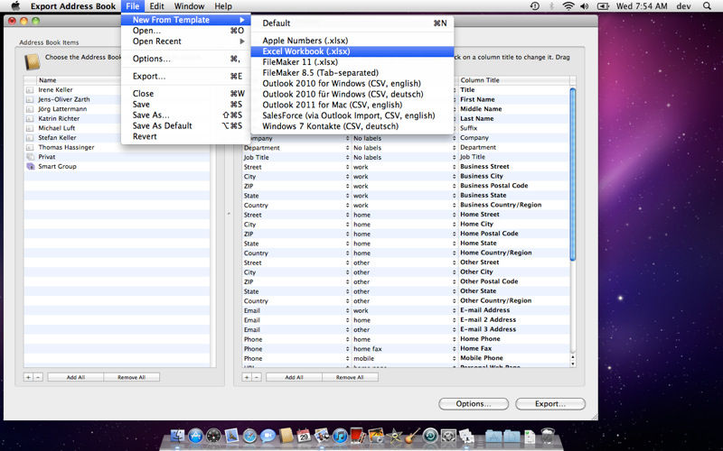Image resolution: width=723 pixels, height=451 pixels.
Task: Launch iTunes from the Dock
Action: pyautogui.click(x=341, y=436)
